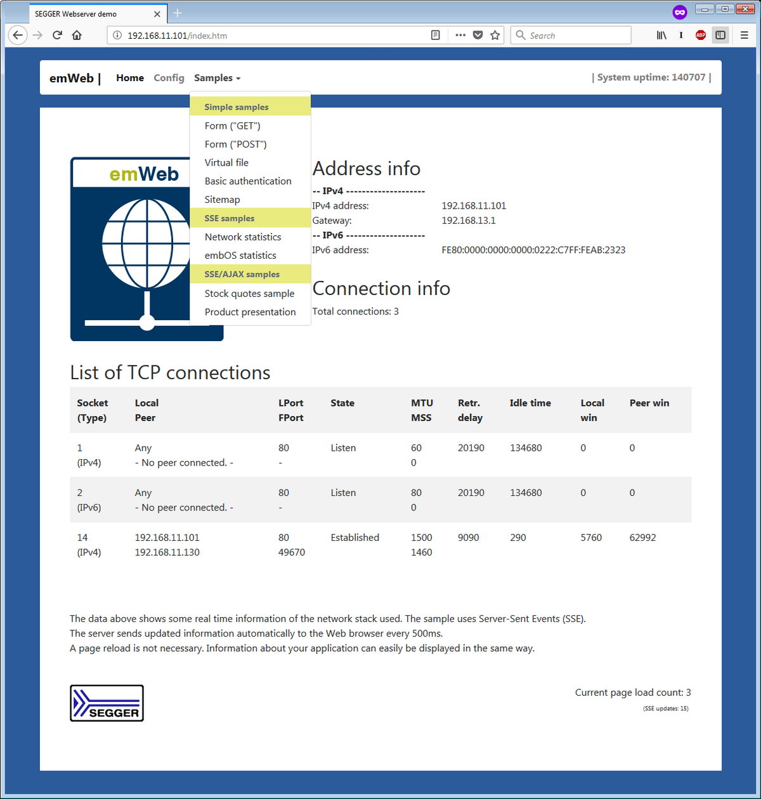Toggle reader view icon in address bar
Viewport: 761px width, 799px height.
(435, 36)
